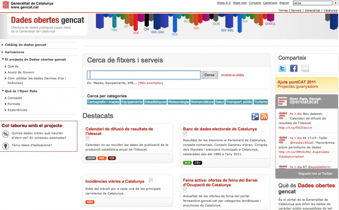Click the percent icon for data suggestions
The height and width of the screenshot is (210, 339).
point(5,134)
